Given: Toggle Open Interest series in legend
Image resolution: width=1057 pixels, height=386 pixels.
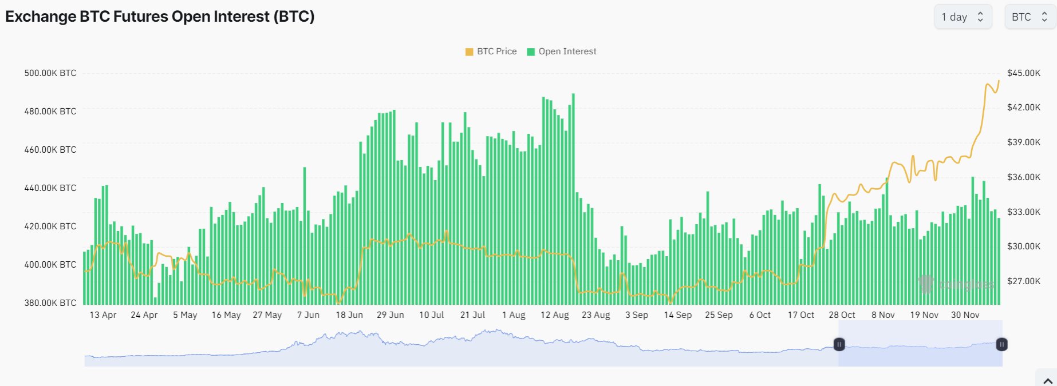Looking at the screenshot, I should tap(561, 51).
